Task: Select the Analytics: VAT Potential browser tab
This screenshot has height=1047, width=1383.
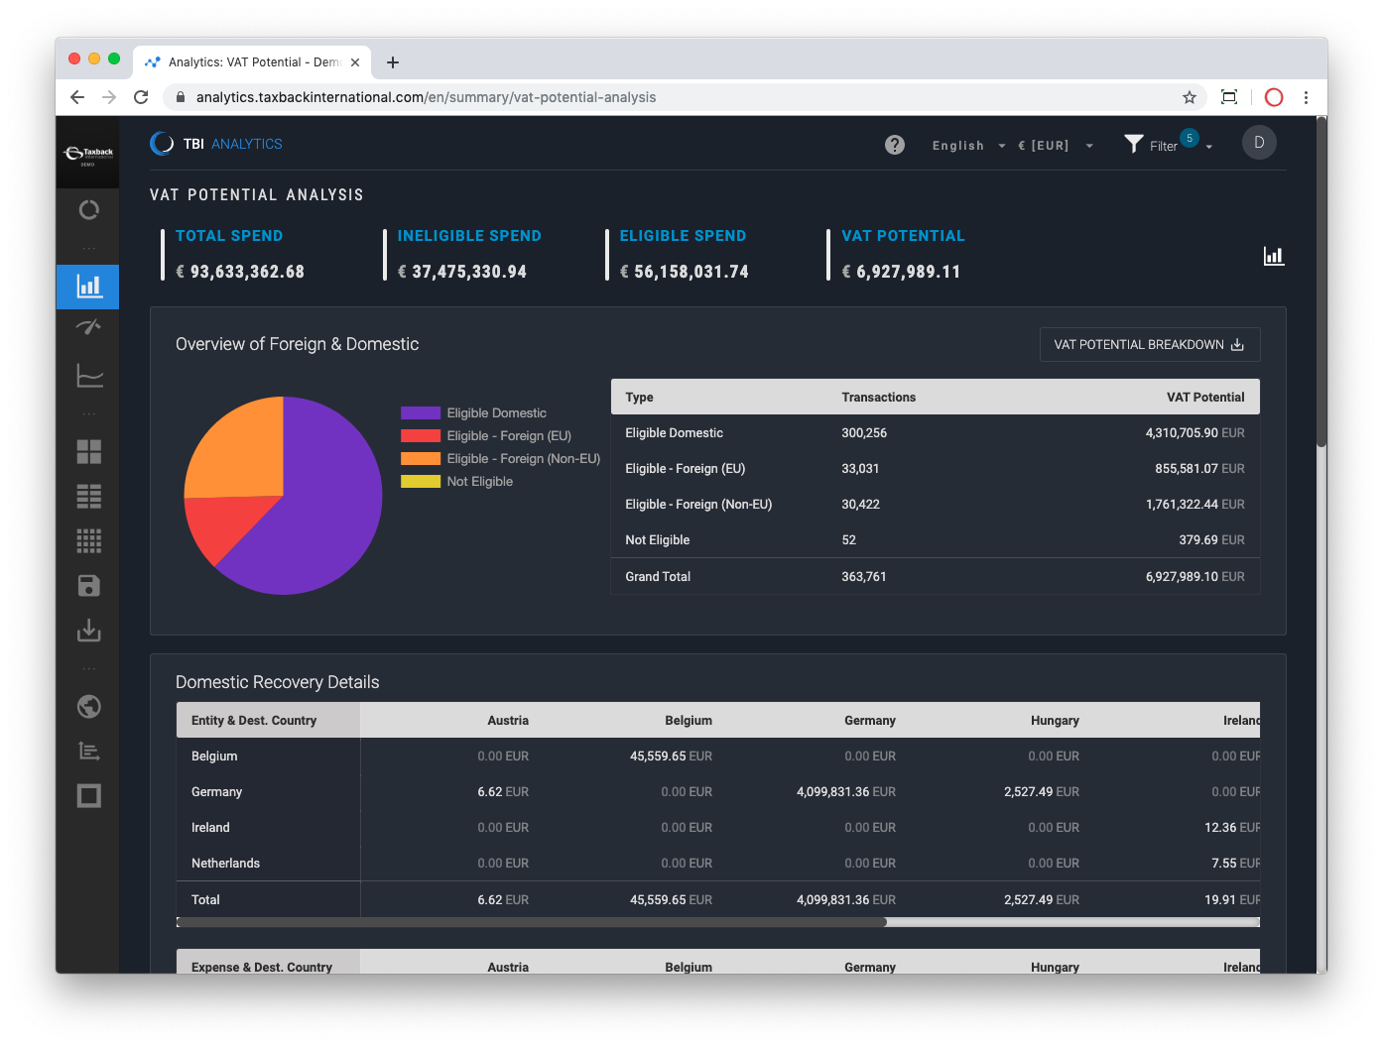Action: (x=252, y=62)
